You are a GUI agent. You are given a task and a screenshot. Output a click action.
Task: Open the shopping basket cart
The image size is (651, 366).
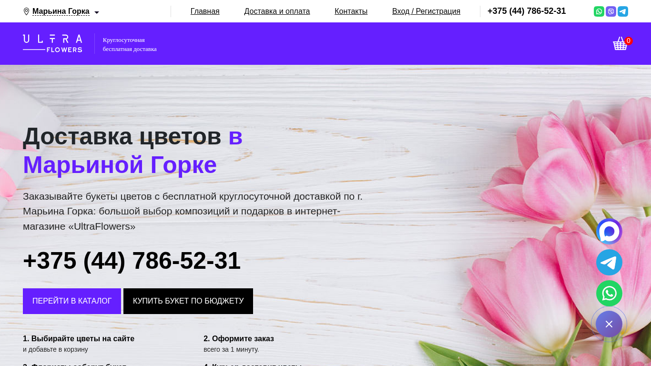click(620, 44)
